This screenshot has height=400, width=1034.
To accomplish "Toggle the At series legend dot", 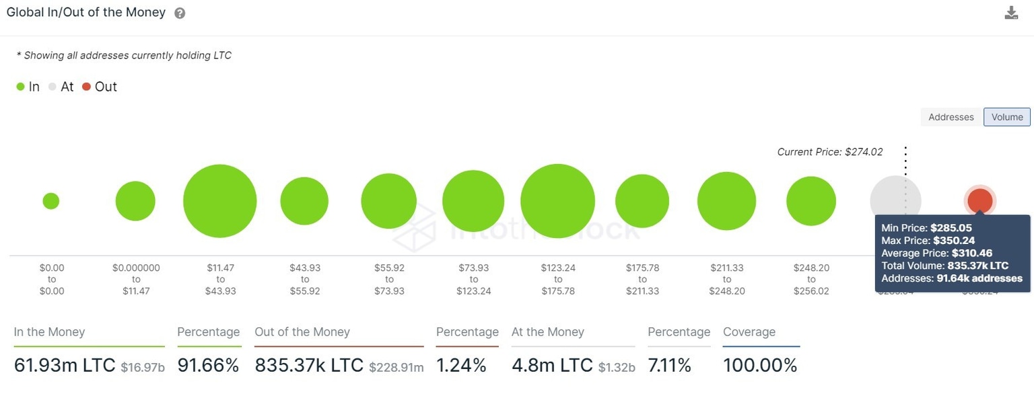I will click(x=52, y=86).
